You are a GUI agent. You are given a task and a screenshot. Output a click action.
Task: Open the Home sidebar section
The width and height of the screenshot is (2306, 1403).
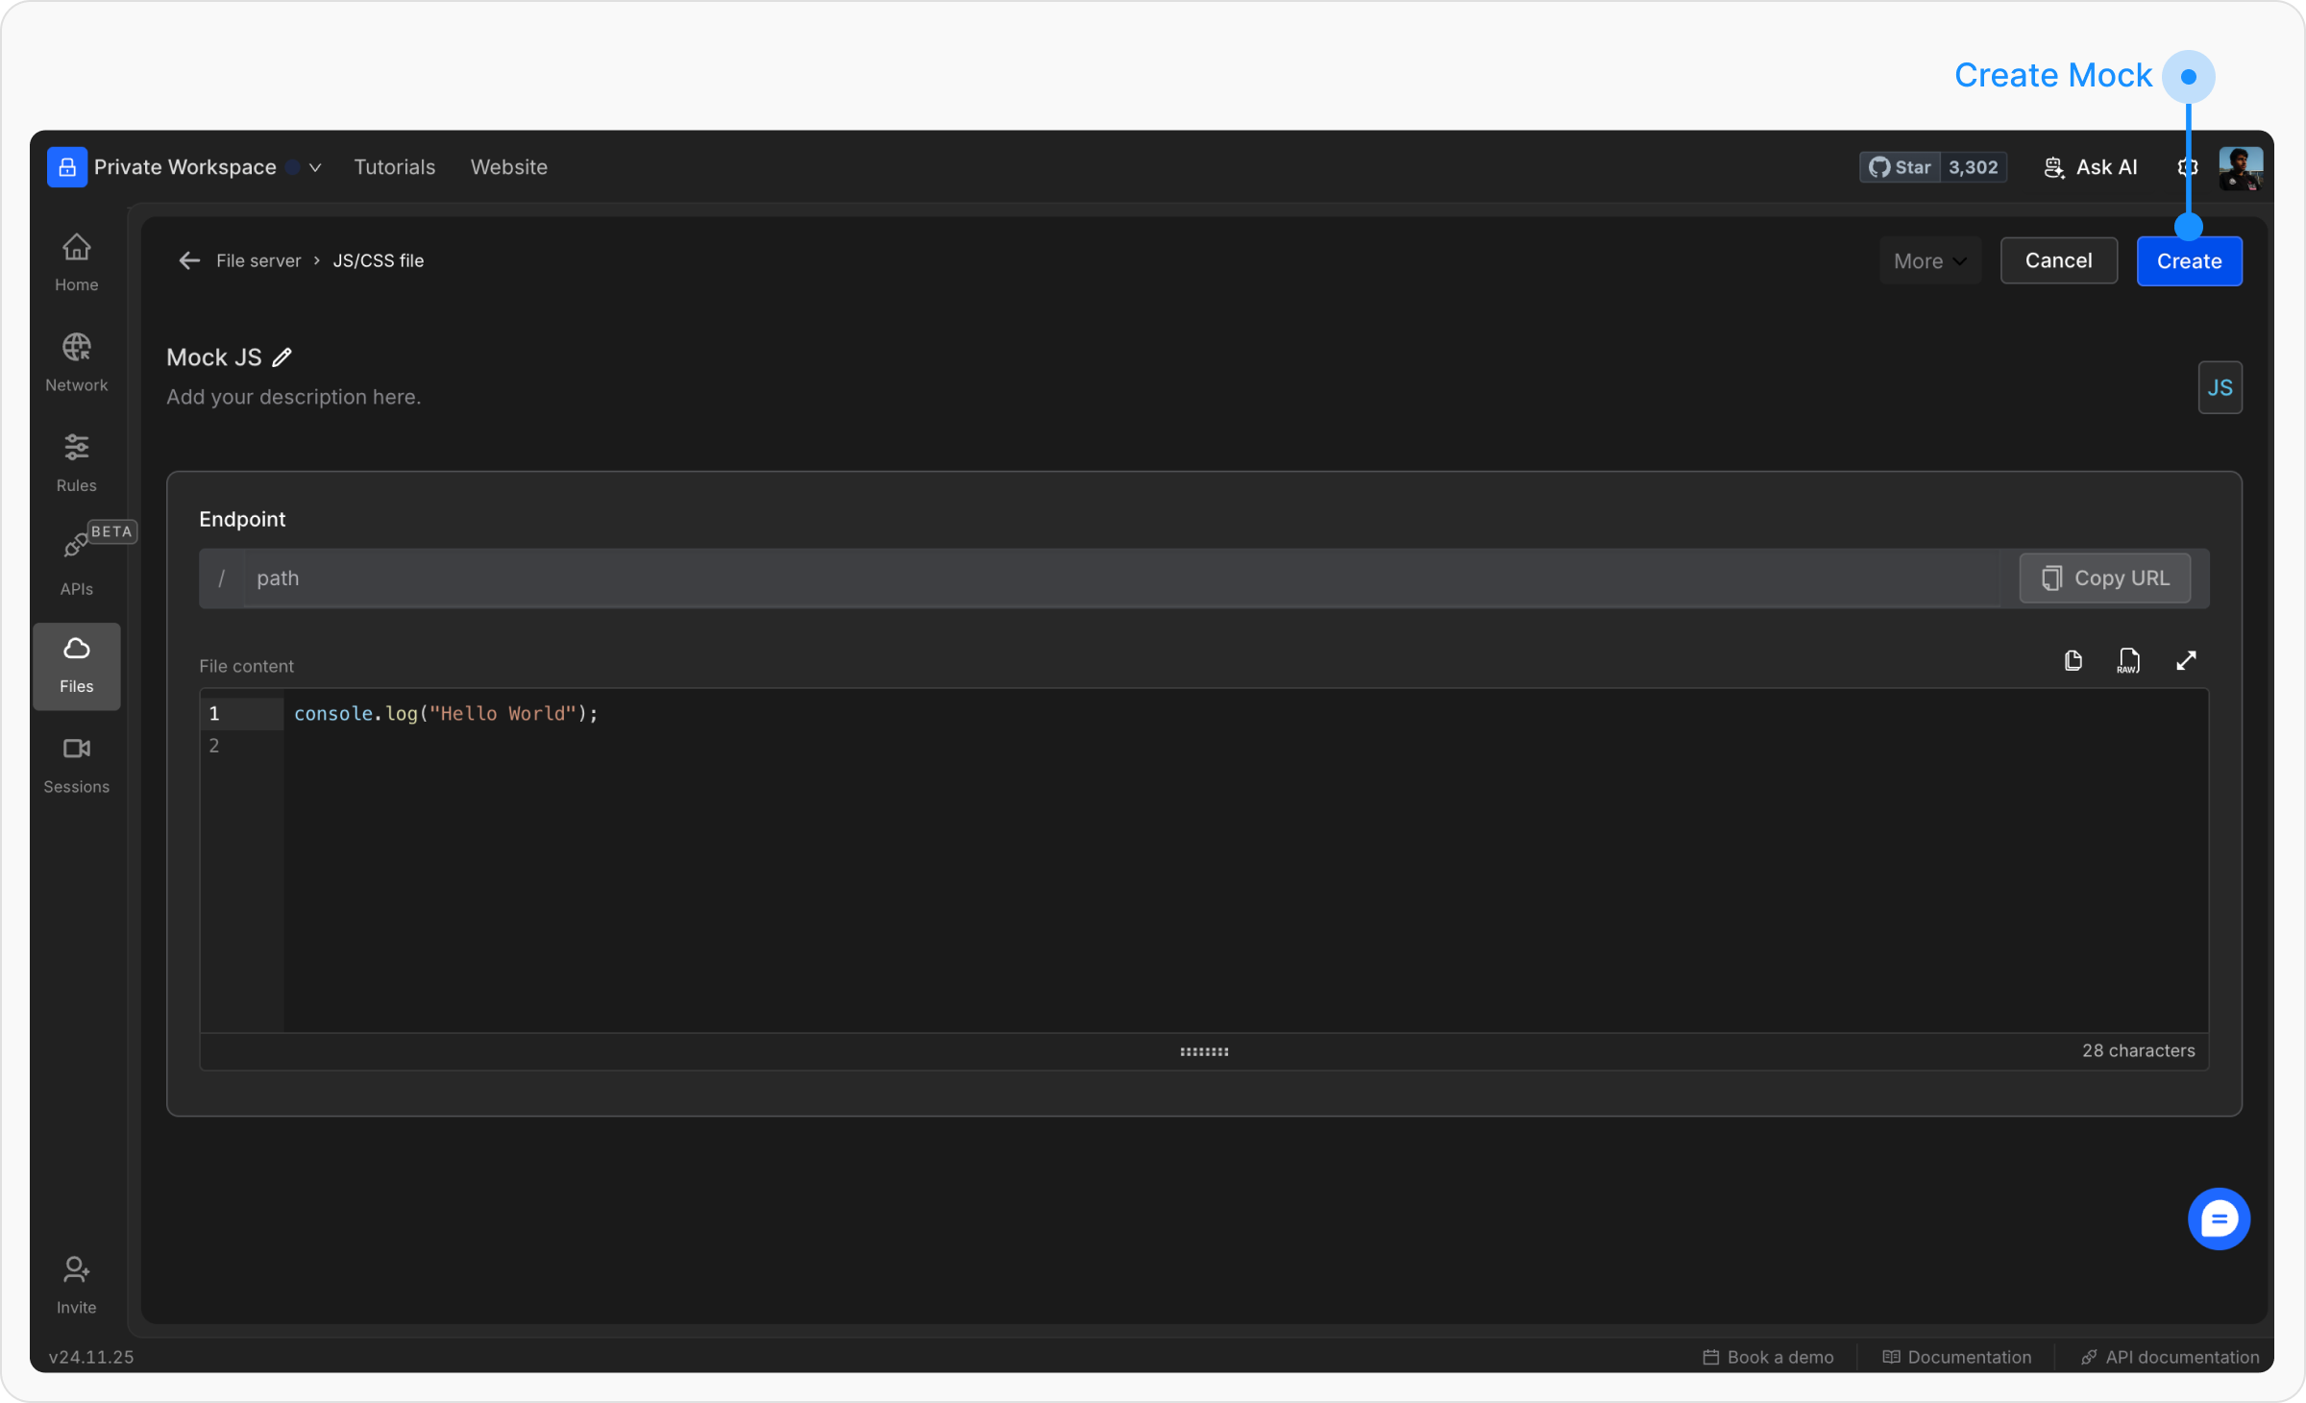point(76,261)
